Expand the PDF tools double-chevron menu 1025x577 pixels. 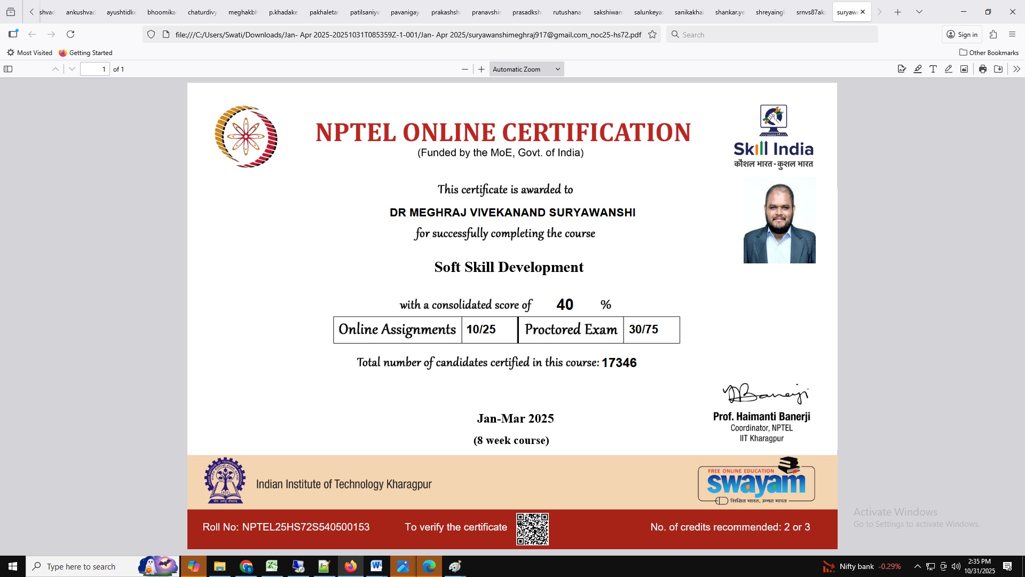(1016, 69)
